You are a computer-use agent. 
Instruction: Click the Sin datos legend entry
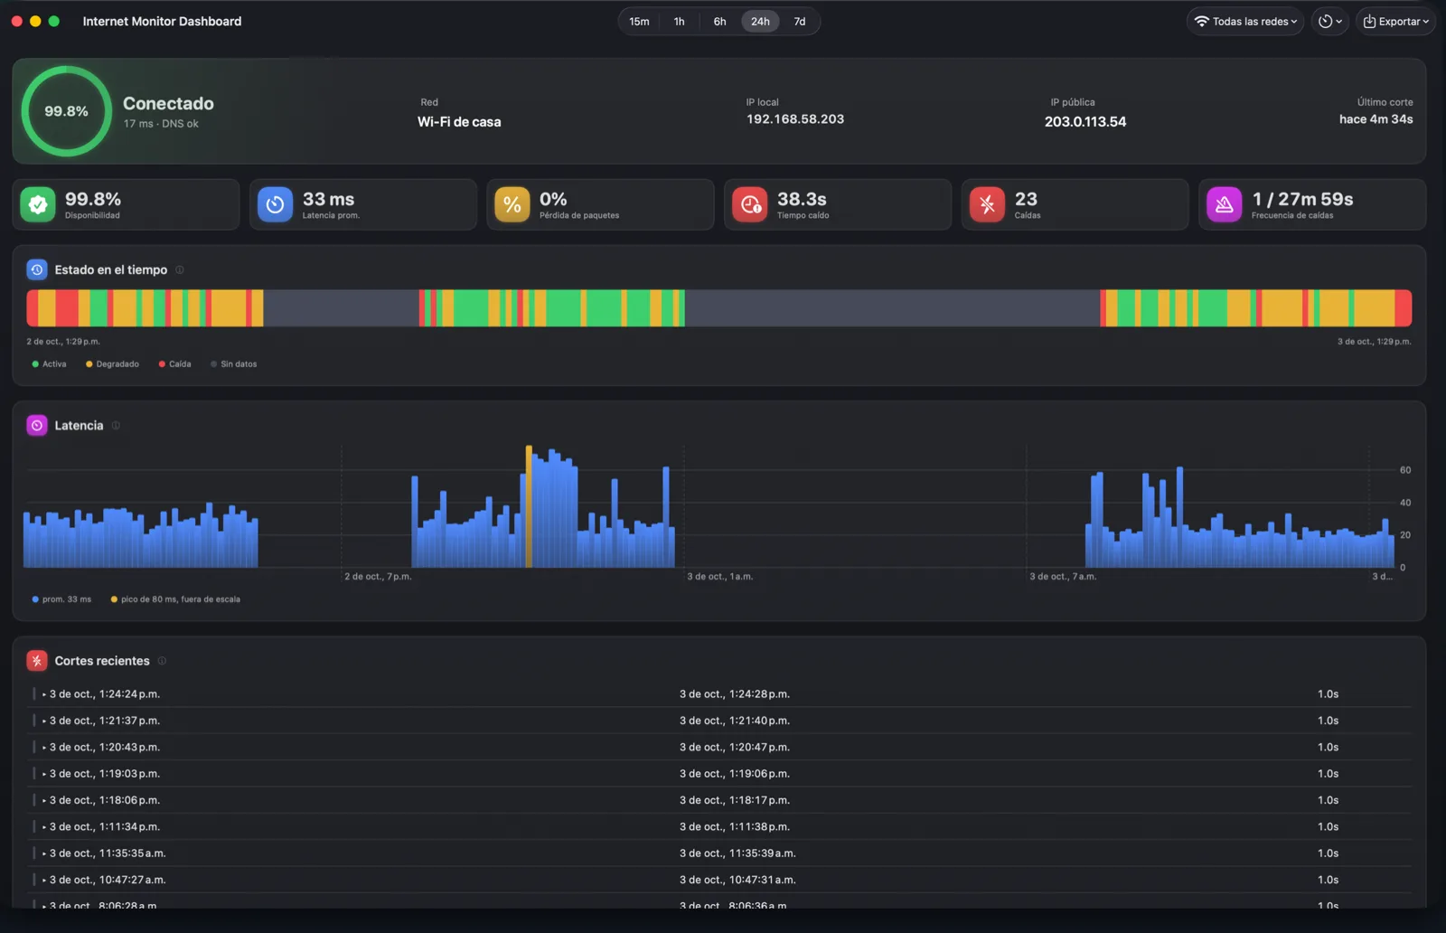[x=233, y=364]
